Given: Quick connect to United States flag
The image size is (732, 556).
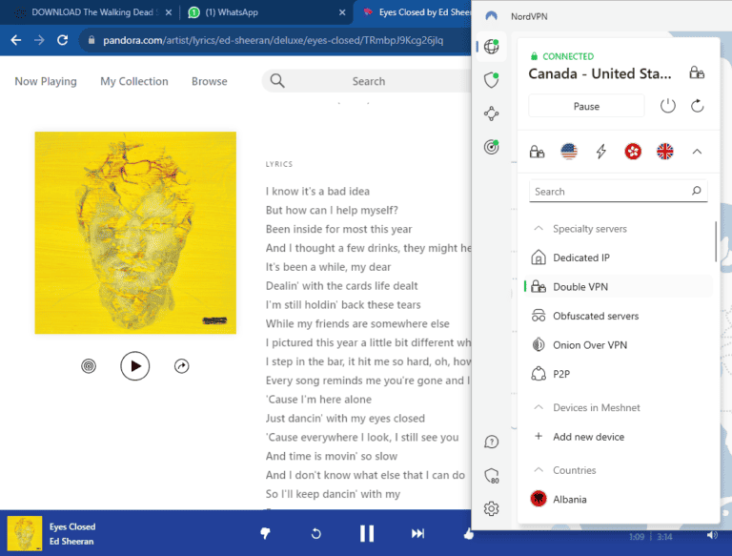Looking at the screenshot, I should (x=569, y=151).
